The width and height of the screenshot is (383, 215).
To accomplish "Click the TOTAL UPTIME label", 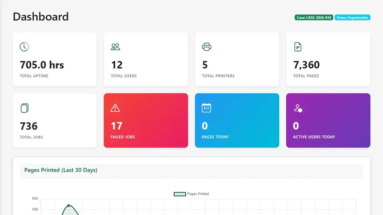I will click(34, 76).
